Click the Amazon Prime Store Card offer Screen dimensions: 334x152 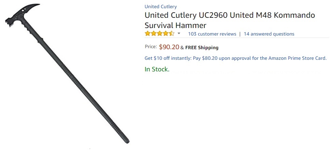click(x=236, y=58)
